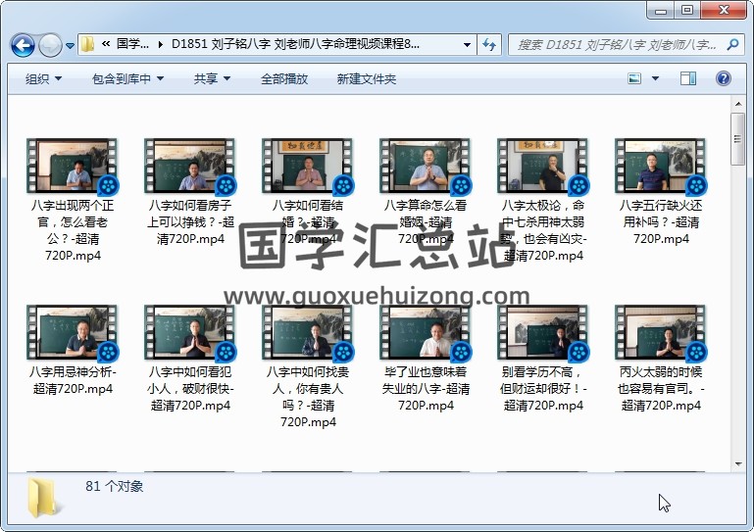Select the 八字用忌神分析 video thumbnail
Screen dimensions: 754x532
(72, 333)
